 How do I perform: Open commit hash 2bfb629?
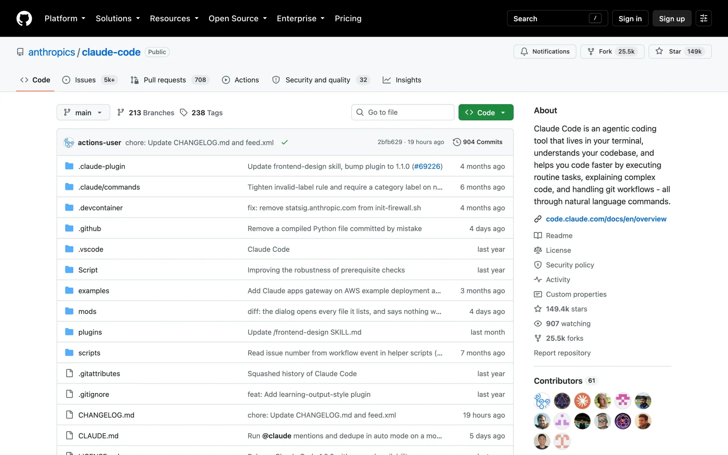tap(390, 142)
